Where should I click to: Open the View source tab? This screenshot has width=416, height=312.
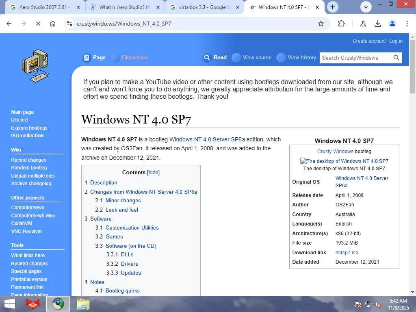(x=257, y=58)
